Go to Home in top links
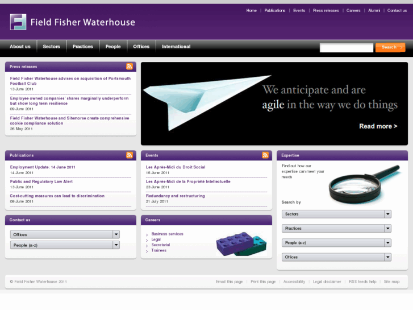Image resolution: width=413 pixels, height=310 pixels. tap(251, 11)
